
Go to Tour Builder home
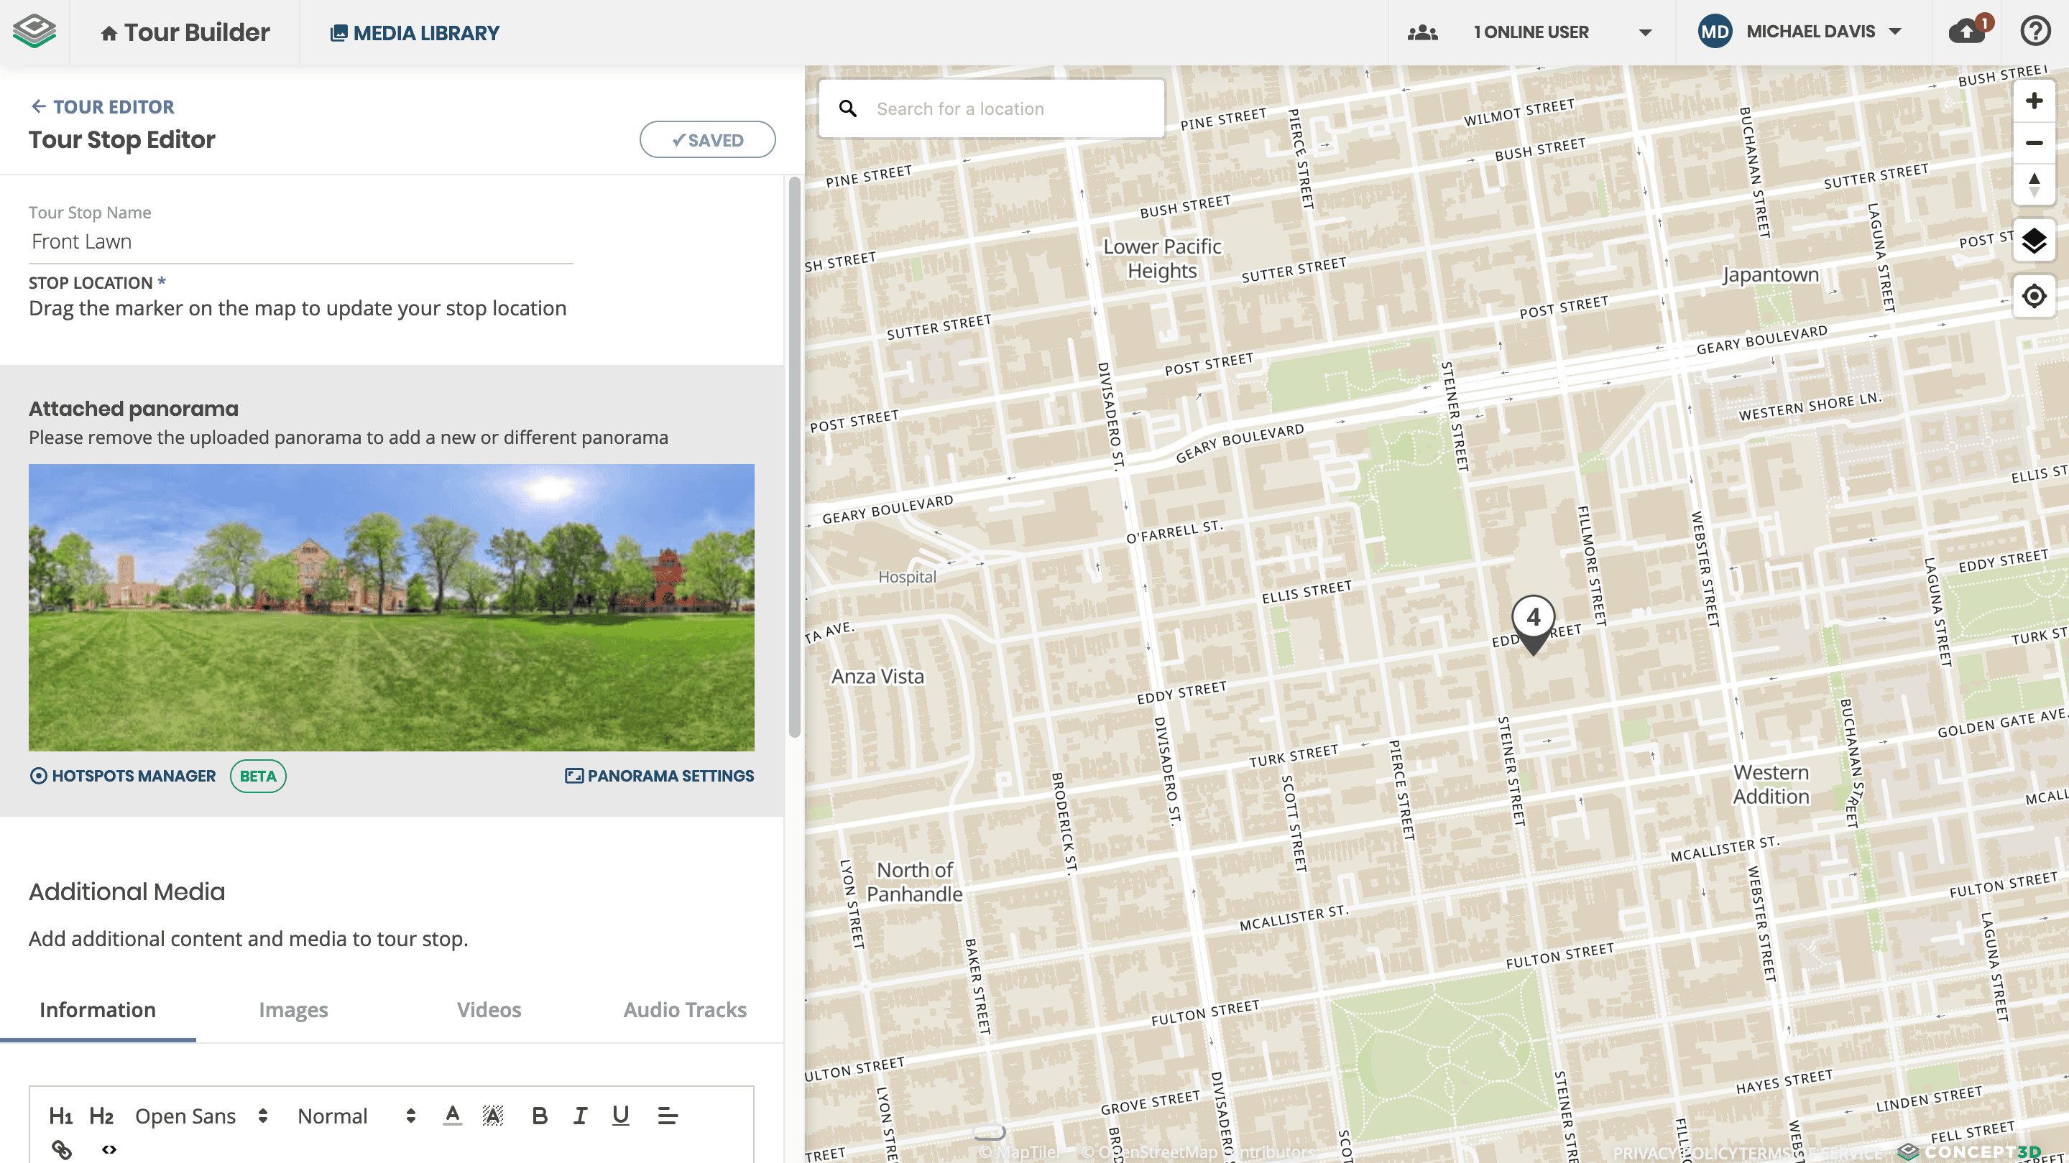tap(185, 32)
